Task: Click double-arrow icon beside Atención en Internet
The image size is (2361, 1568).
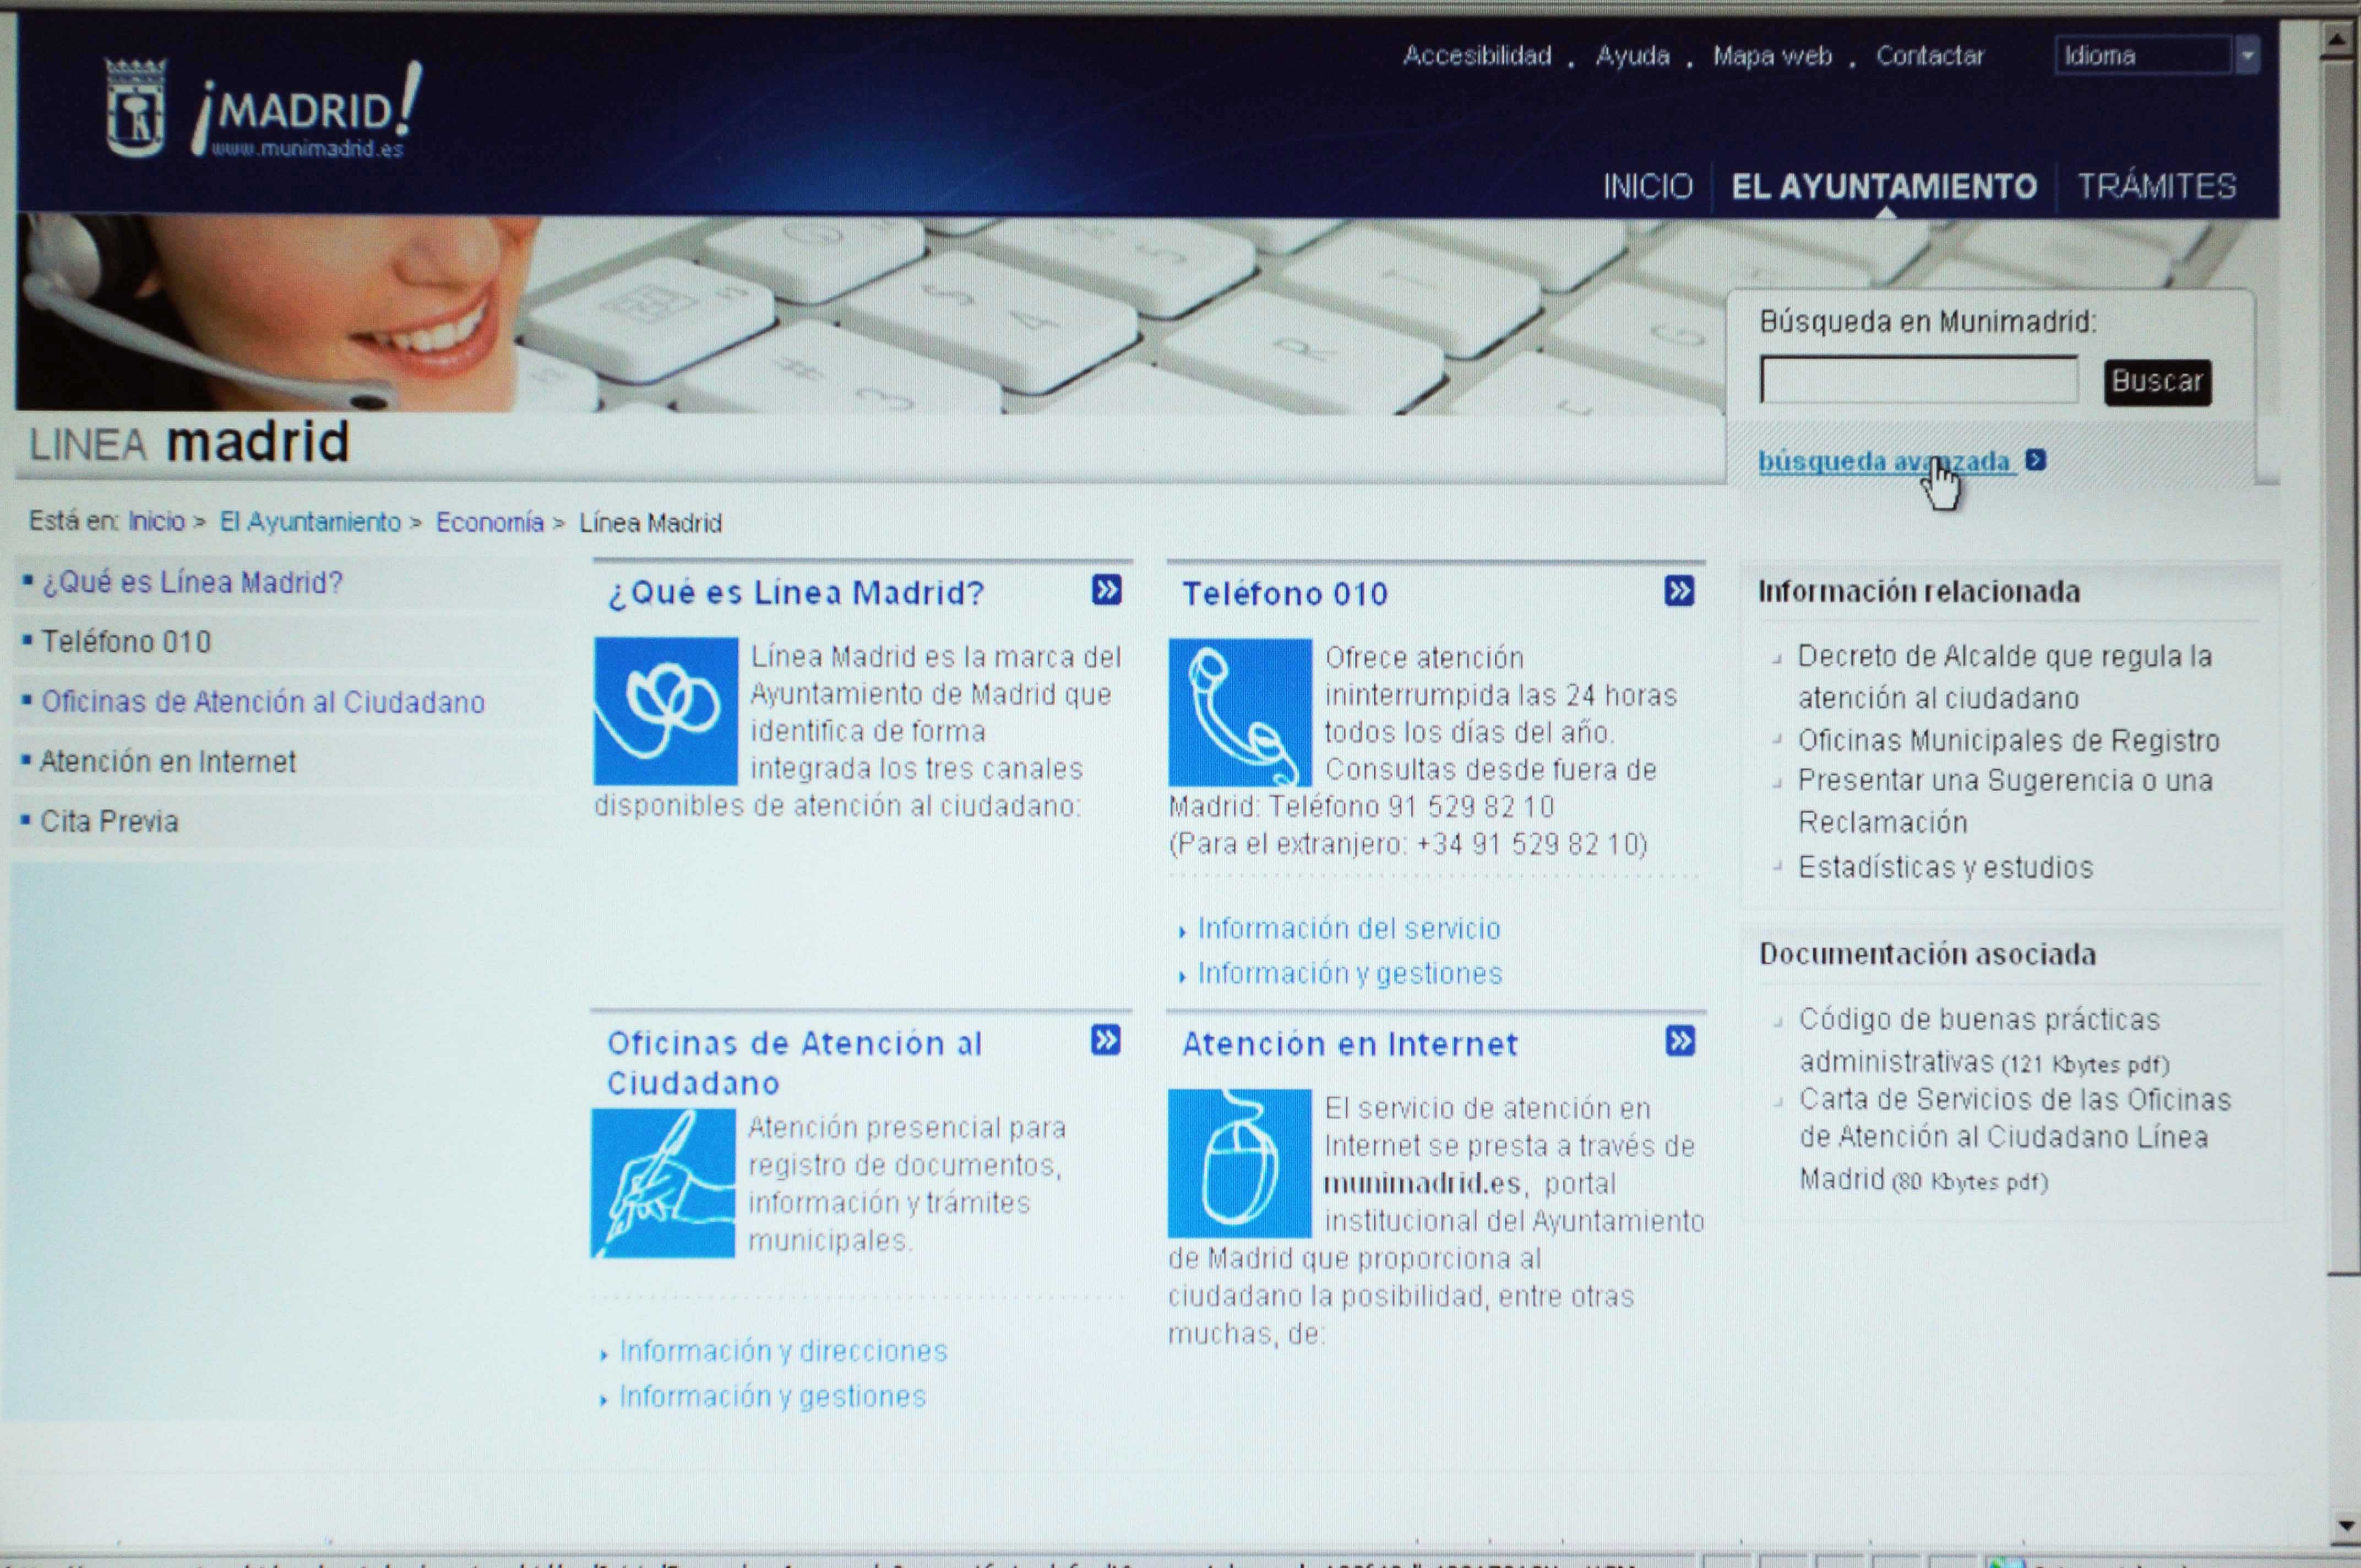Action: pyautogui.click(x=1680, y=1041)
